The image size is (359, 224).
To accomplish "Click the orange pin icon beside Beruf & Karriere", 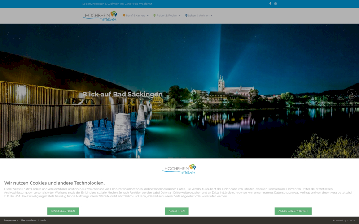I will pyautogui.click(x=124, y=15).
